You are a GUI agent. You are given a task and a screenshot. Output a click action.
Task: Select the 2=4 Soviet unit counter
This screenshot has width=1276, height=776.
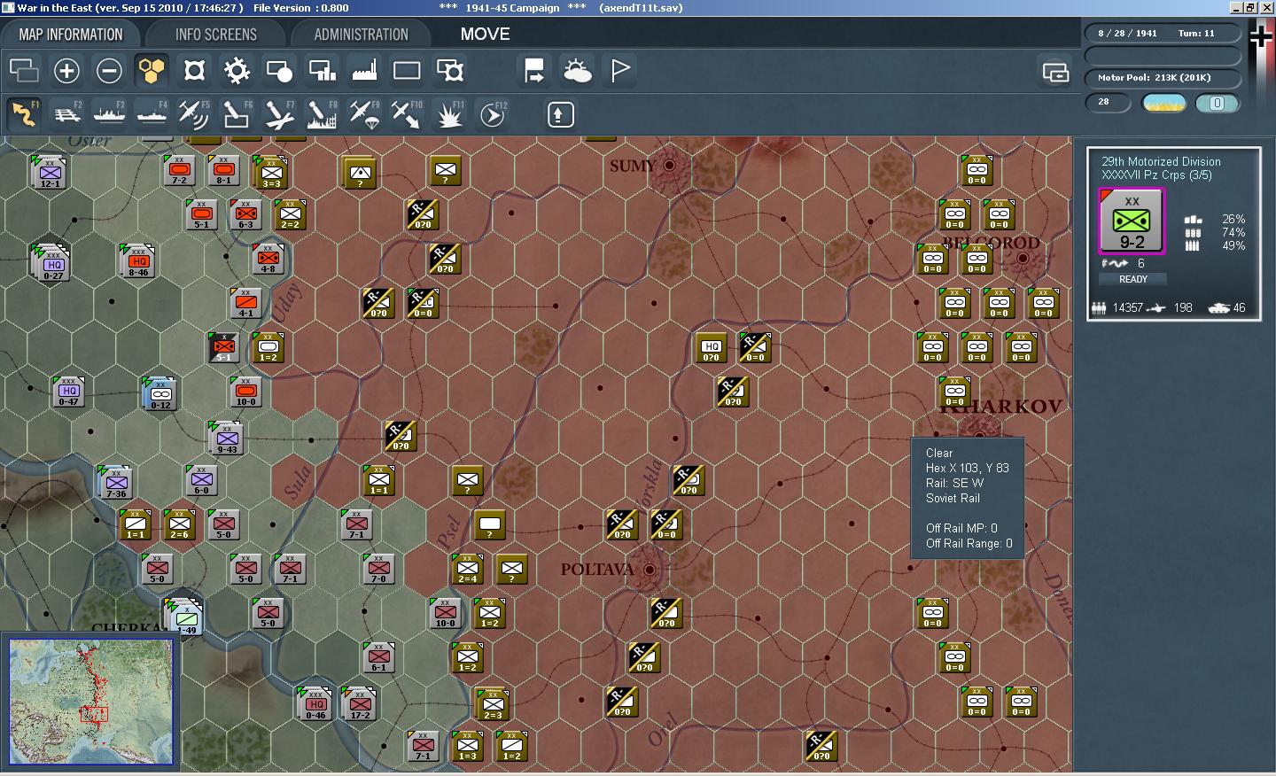pyautogui.click(x=467, y=569)
